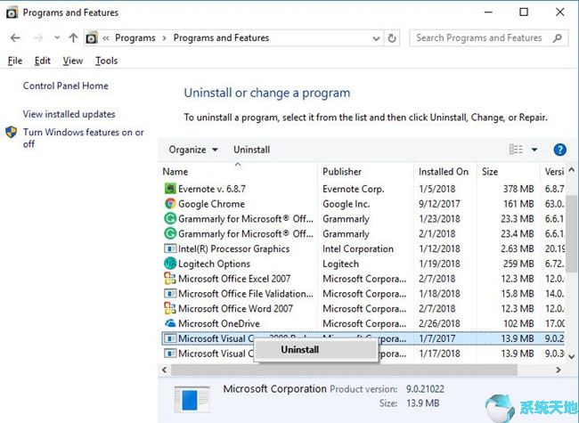The image size is (579, 423).
Task: Click Google Inc. publisher cell
Action: coord(346,204)
